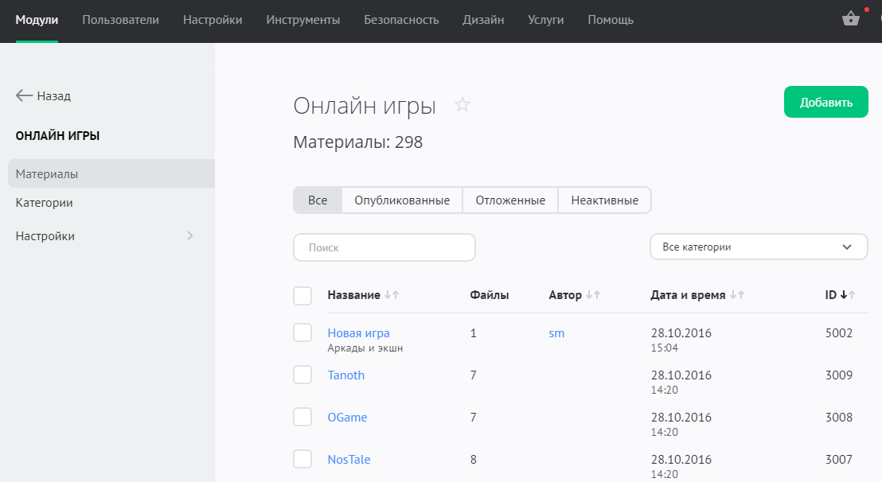
Task: Show the Неактивные materials tab
Action: click(604, 200)
